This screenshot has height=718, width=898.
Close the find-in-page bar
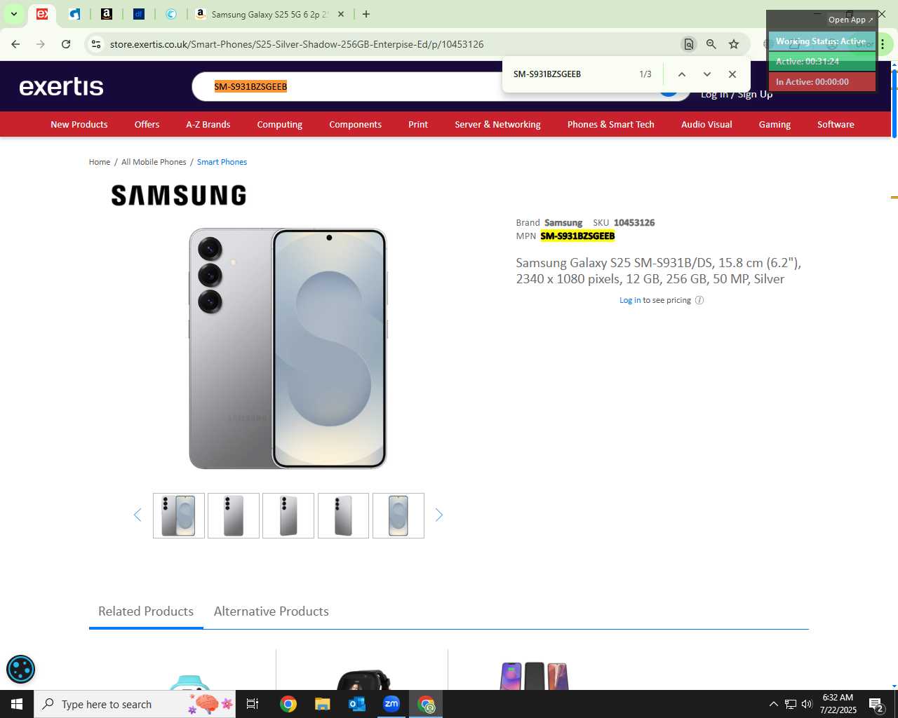[x=732, y=74]
